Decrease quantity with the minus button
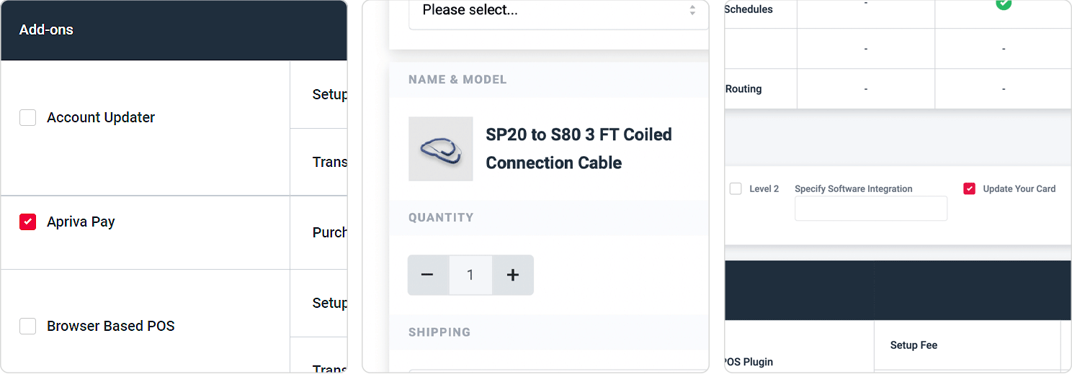Image resolution: width=1072 pixels, height=374 pixels. pyautogui.click(x=428, y=275)
